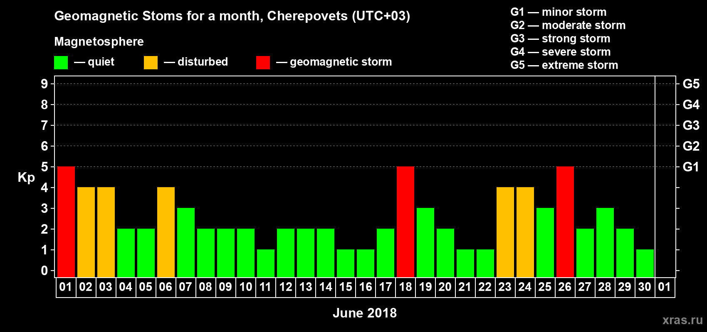Image resolution: width=707 pixels, height=332 pixels.
Task: Select the red bar for June 18
Action: click(405, 222)
